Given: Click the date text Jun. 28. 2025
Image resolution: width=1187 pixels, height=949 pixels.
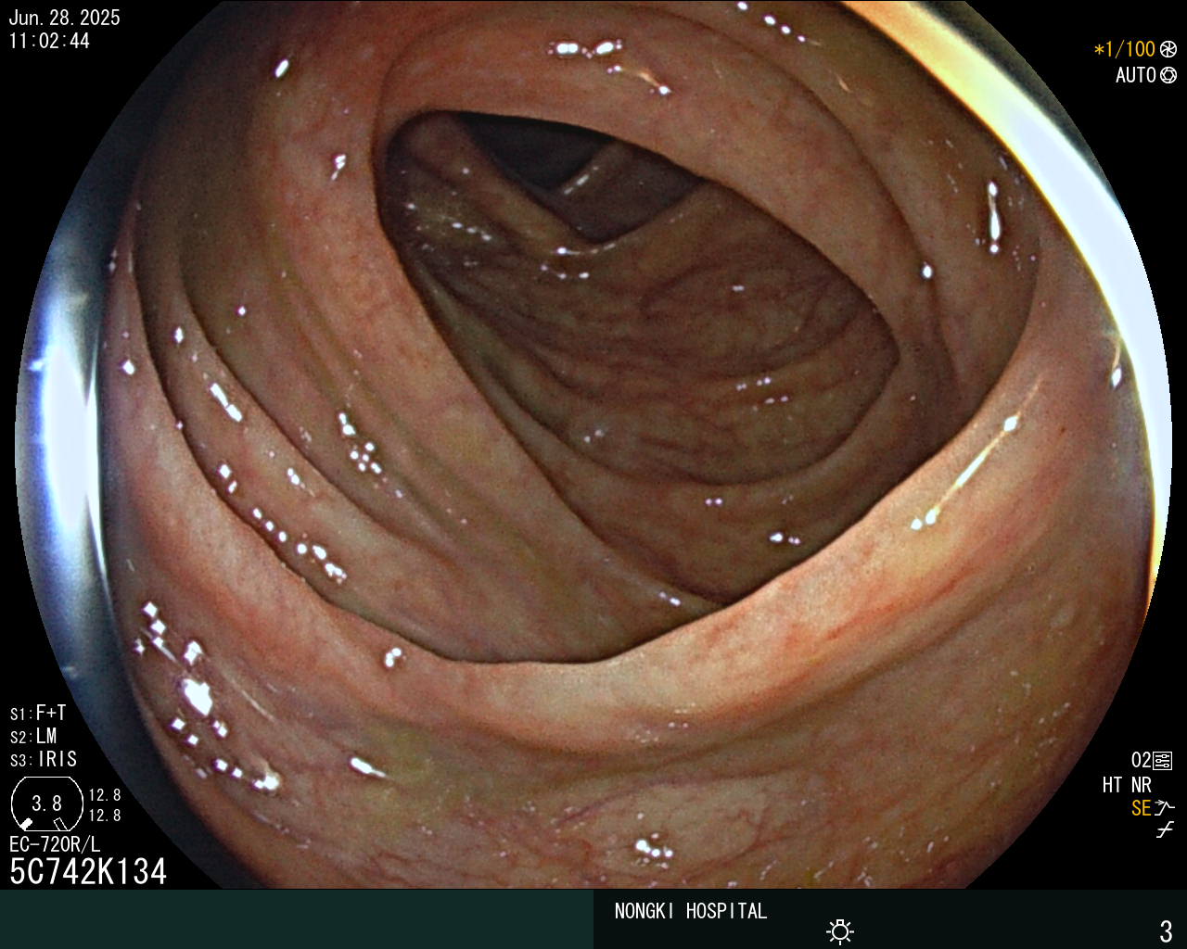Looking at the screenshot, I should coord(64,18).
